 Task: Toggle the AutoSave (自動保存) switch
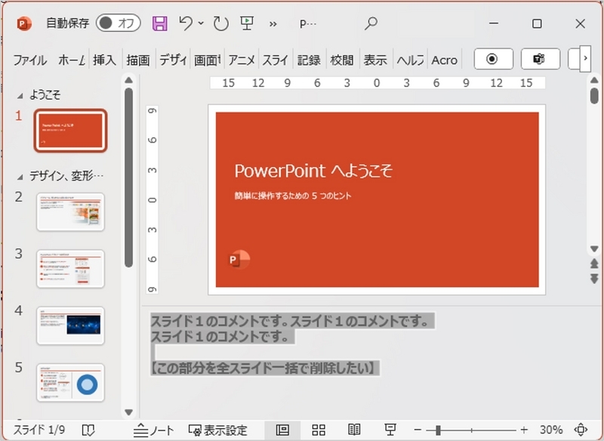point(119,23)
